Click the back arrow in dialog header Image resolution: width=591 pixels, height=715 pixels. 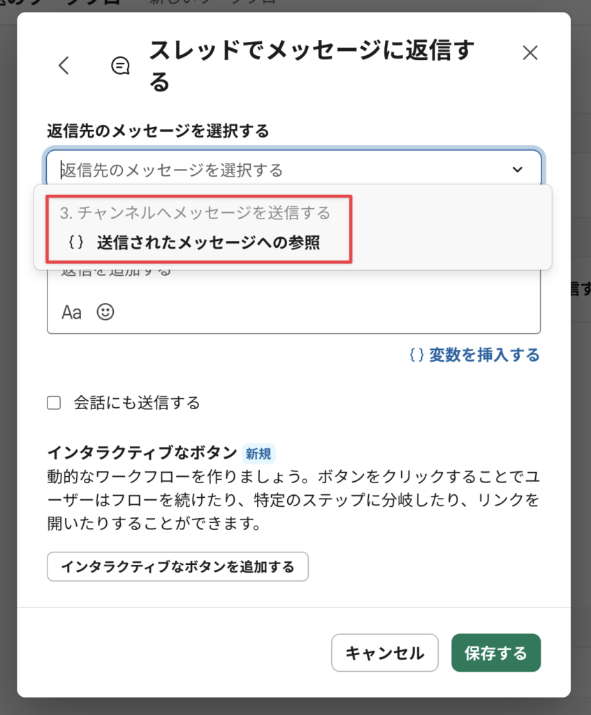click(x=64, y=66)
